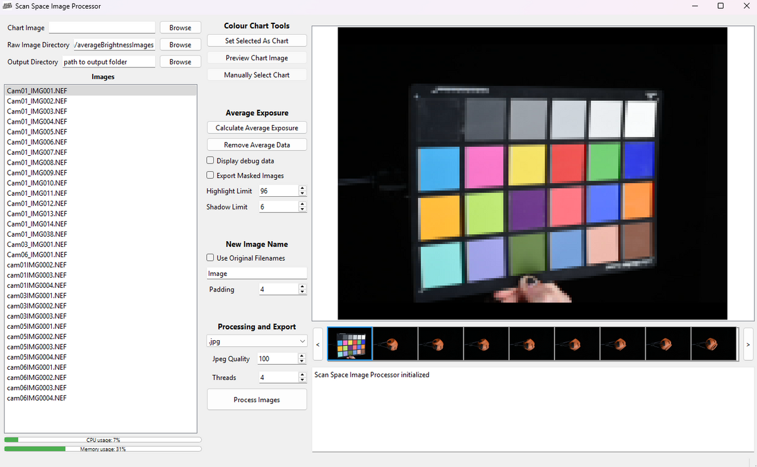
Task: Click the CPU usage progress bar
Action: coord(103,439)
